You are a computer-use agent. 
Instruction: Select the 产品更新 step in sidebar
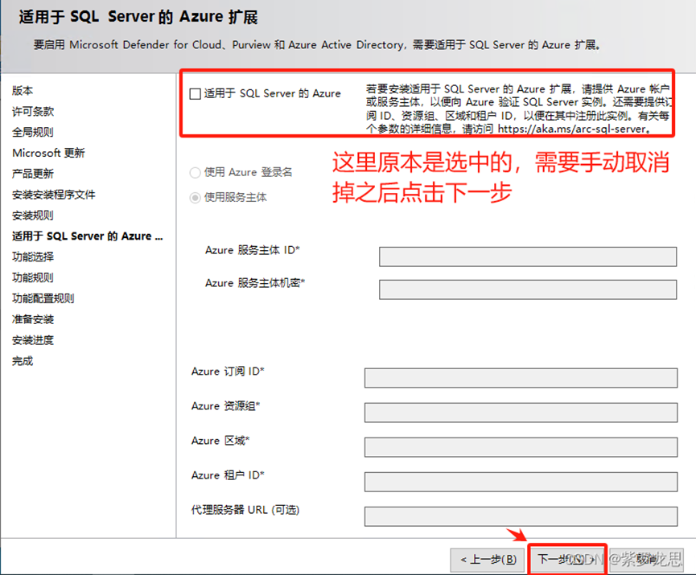click(33, 174)
